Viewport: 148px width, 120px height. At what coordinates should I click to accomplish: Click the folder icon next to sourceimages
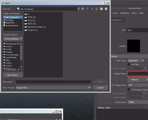pos(4,54)
